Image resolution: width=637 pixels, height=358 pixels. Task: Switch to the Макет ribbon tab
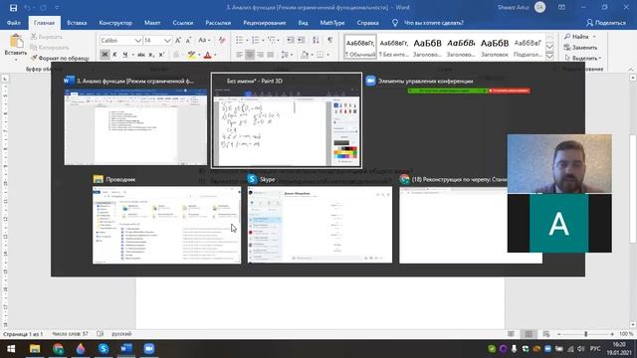pyautogui.click(x=152, y=23)
